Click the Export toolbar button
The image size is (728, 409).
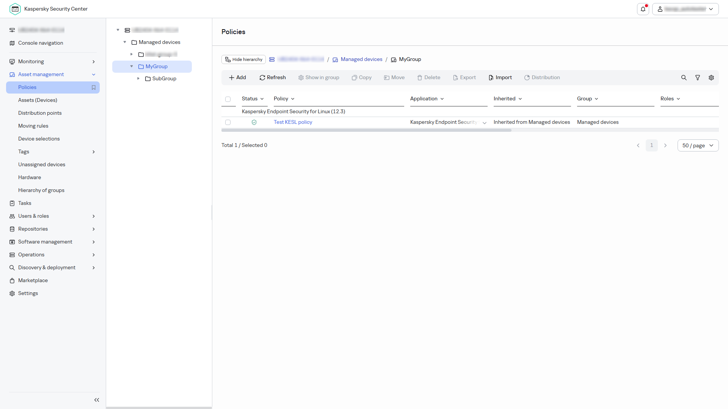click(x=464, y=78)
